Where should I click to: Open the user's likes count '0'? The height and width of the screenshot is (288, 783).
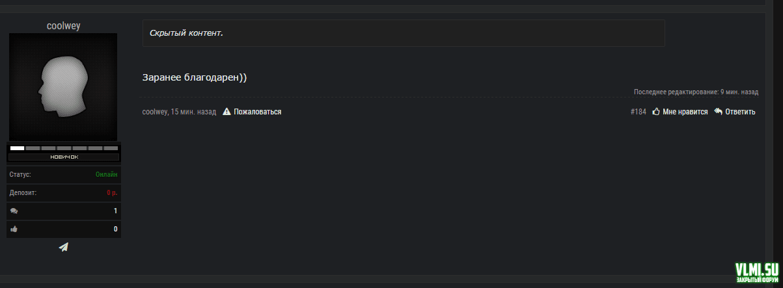pos(115,229)
